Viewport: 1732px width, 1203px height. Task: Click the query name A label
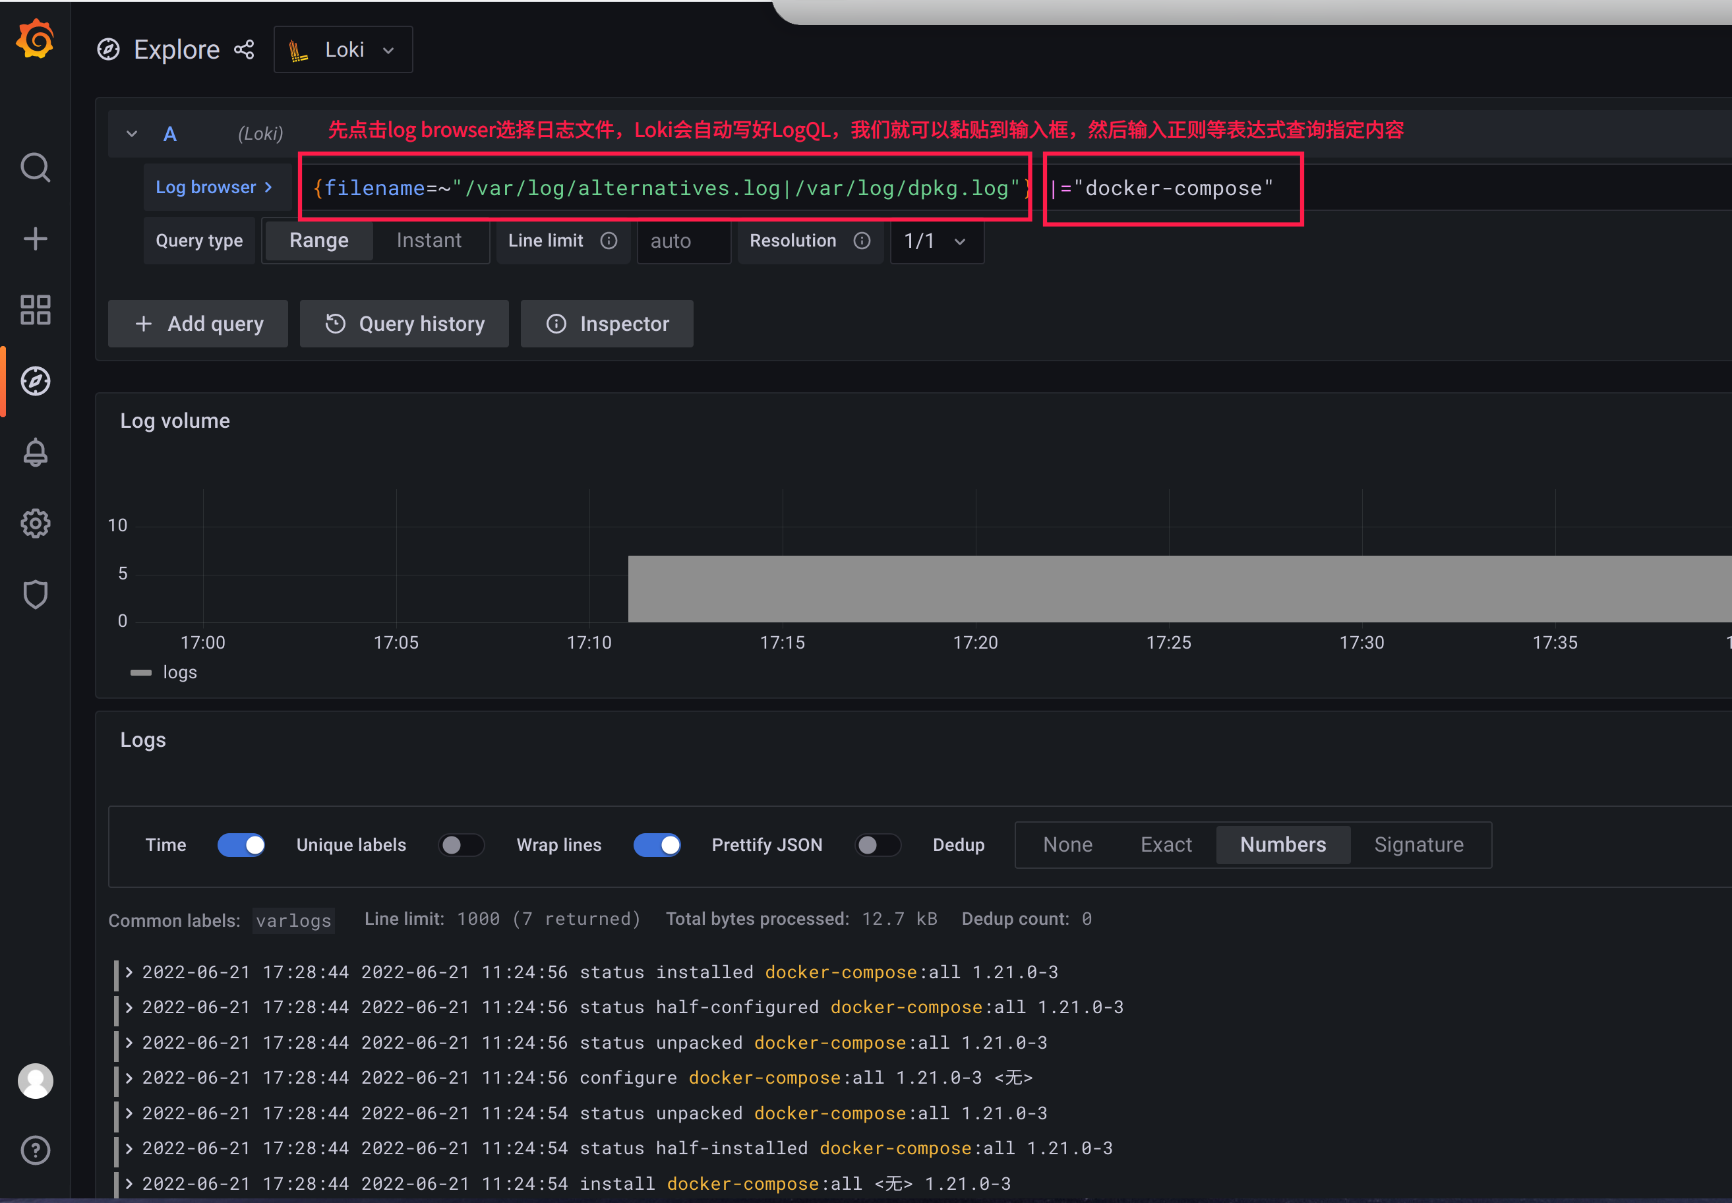tap(170, 134)
